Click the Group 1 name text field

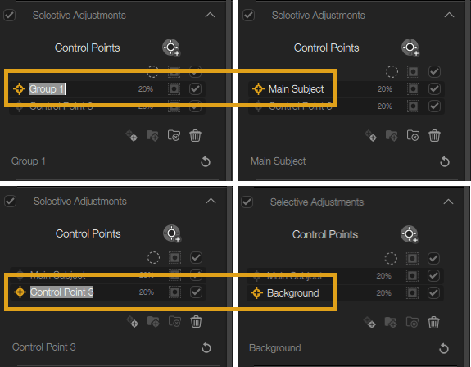tap(48, 89)
